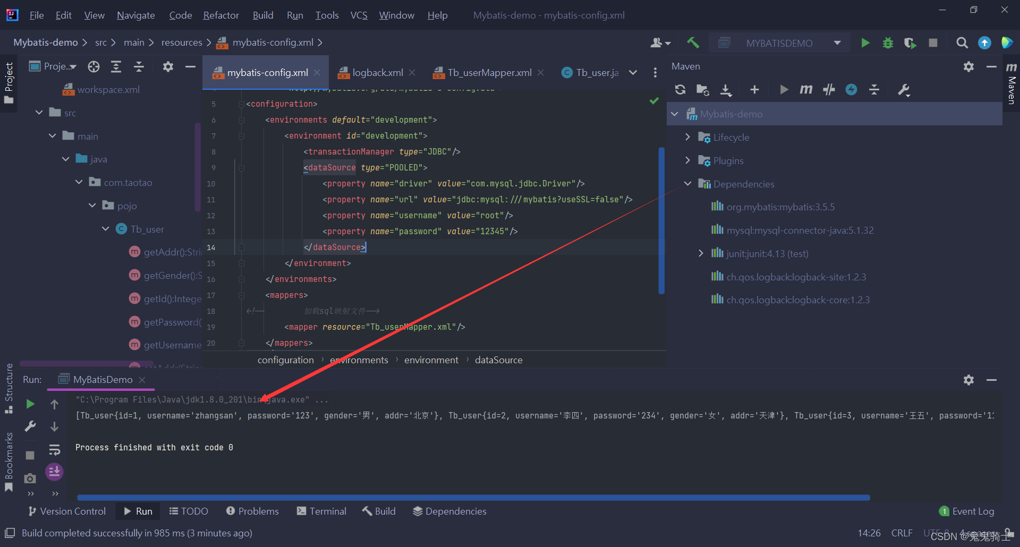Toggle soft-wrap in Run console
This screenshot has width=1020, height=547.
[x=54, y=450]
